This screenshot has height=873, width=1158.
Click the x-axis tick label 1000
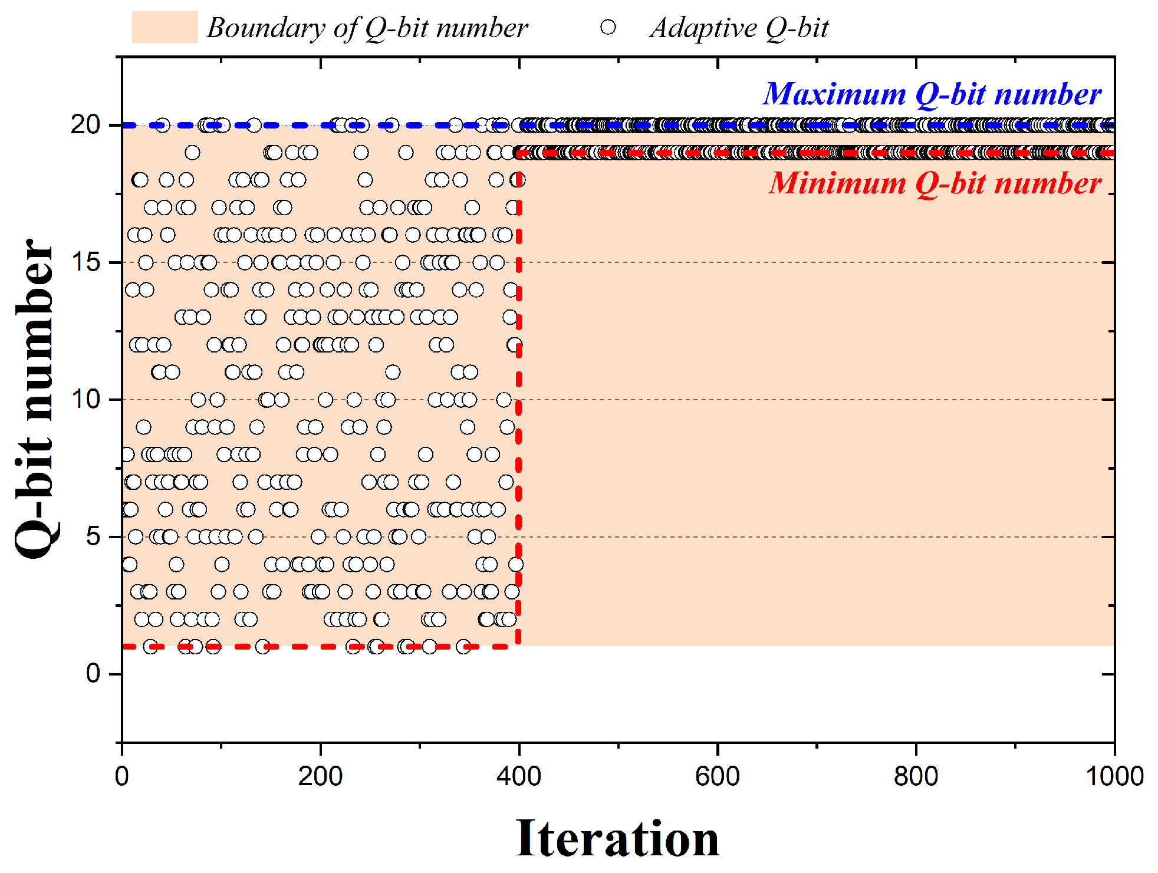[x=1114, y=776]
